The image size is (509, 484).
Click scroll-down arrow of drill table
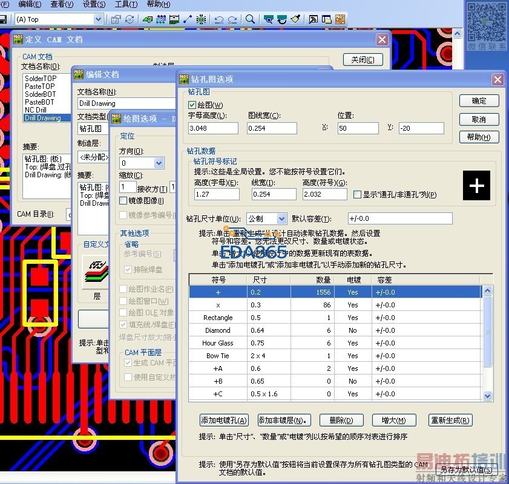click(x=487, y=396)
